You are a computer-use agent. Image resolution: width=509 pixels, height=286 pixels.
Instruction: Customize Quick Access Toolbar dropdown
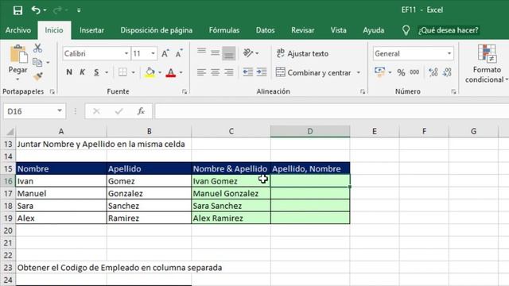point(79,10)
